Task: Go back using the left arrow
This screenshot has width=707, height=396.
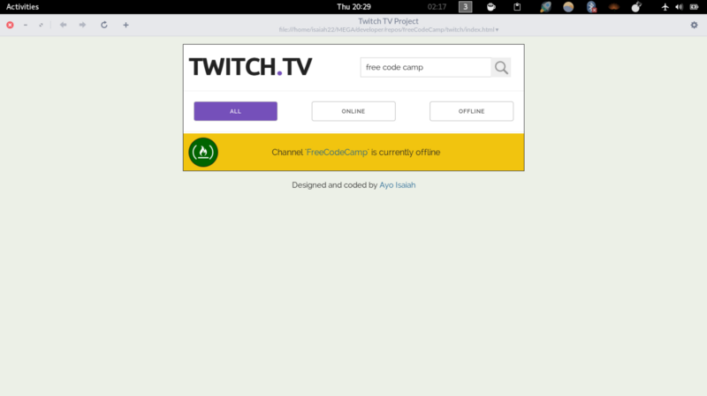Action: [63, 25]
